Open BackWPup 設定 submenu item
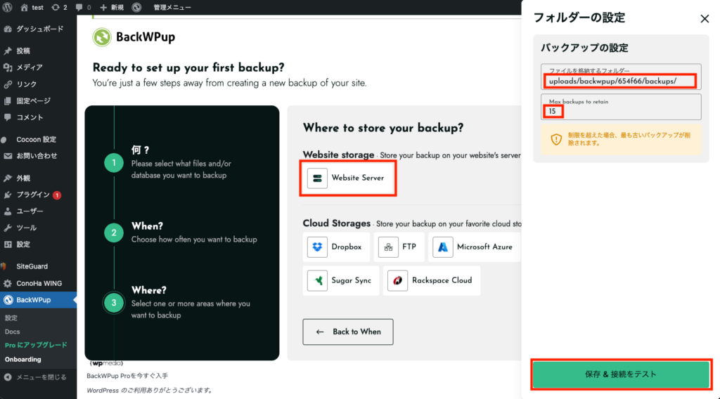 coord(11,318)
